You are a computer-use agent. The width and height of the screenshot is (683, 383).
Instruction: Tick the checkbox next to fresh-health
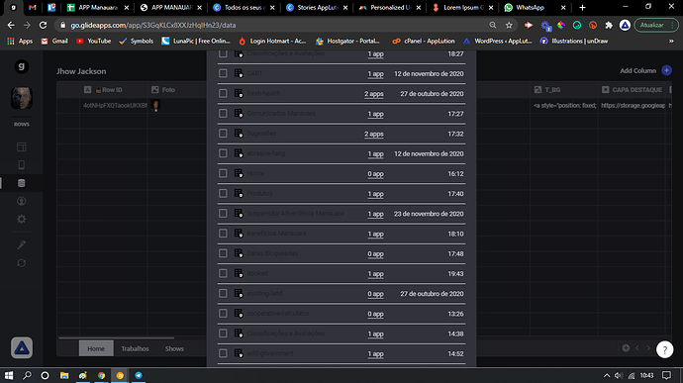(223, 93)
